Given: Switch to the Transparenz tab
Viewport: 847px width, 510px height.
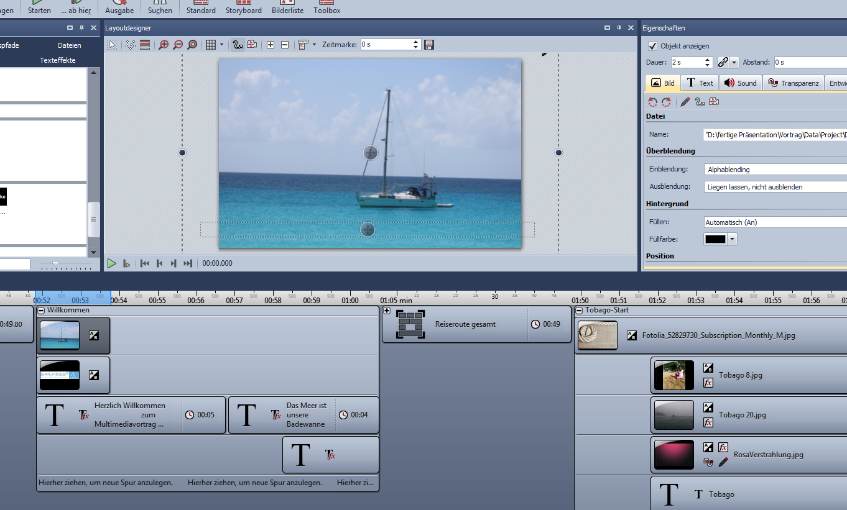Looking at the screenshot, I should coord(793,83).
